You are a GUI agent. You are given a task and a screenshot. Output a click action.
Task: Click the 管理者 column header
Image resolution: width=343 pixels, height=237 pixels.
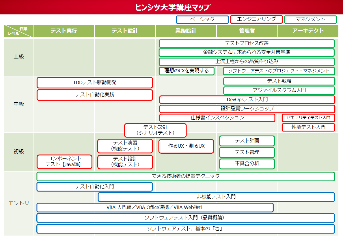[x=247, y=31]
